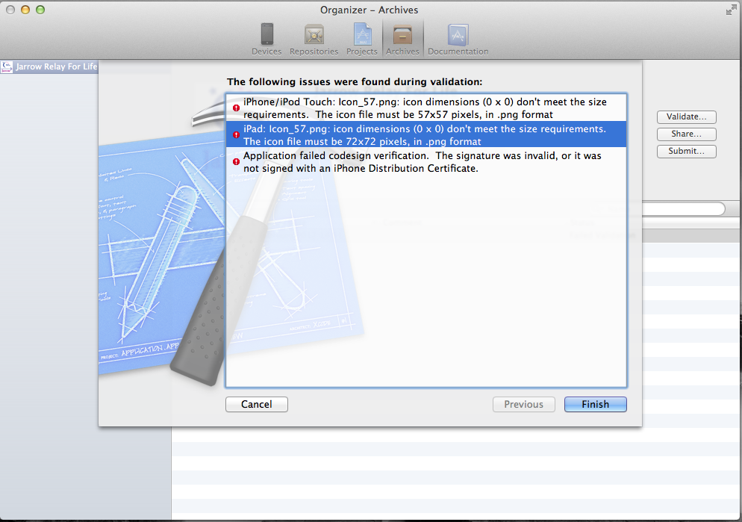Click the Submit... button
Viewport: 742px width, 522px height.
[686, 152]
